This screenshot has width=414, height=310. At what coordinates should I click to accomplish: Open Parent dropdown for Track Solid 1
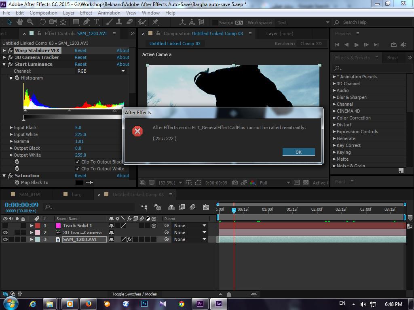[190, 226]
